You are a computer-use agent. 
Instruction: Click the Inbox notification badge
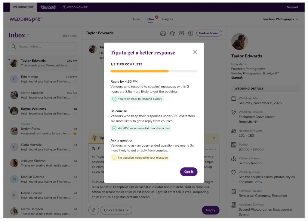156,17
